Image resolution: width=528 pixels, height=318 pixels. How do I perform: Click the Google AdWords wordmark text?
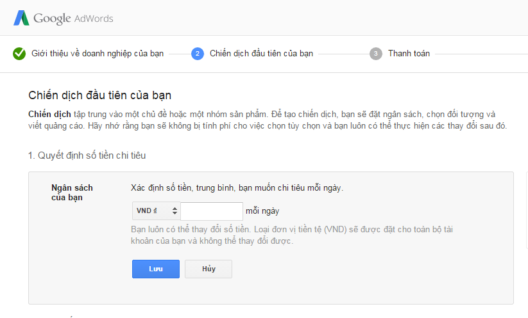point(73,19)
